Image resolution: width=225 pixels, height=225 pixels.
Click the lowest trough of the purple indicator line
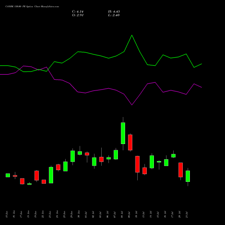tap(132, 105)
